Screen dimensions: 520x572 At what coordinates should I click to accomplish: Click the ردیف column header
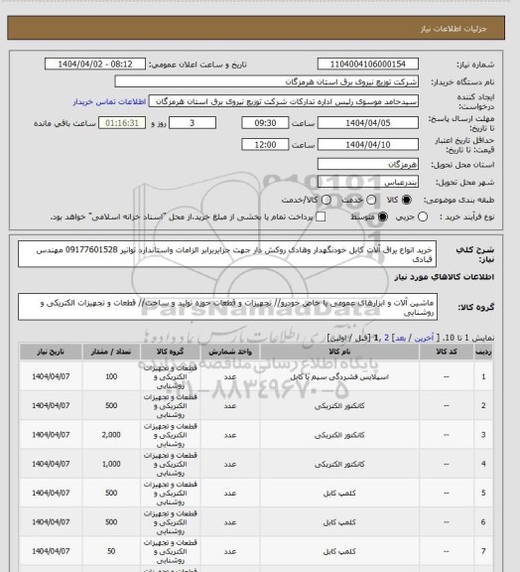click(483, 352)
